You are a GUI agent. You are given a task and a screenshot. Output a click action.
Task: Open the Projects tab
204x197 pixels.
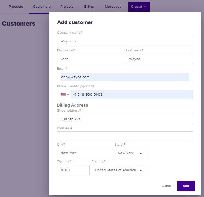[x=67, y=7]
